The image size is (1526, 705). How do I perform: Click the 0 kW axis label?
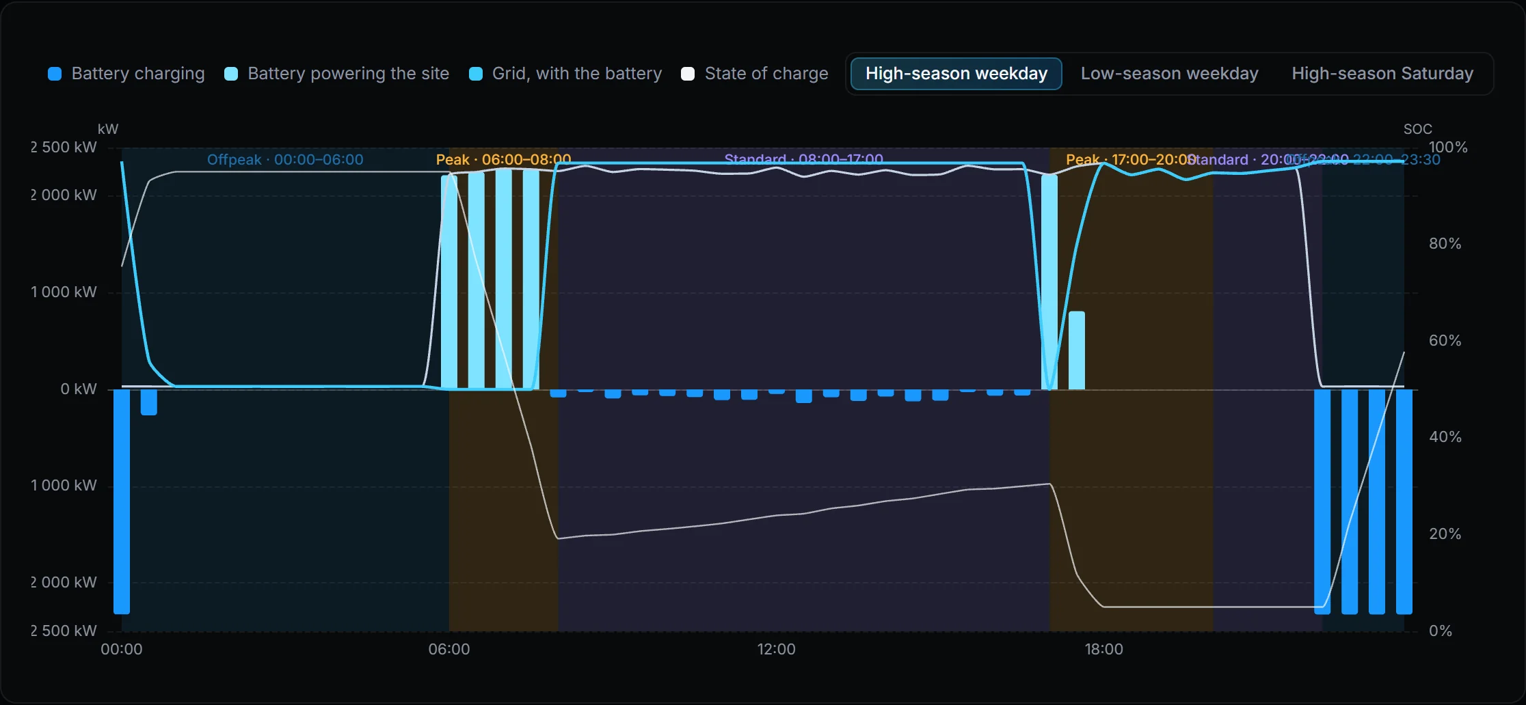coord(79,389)
